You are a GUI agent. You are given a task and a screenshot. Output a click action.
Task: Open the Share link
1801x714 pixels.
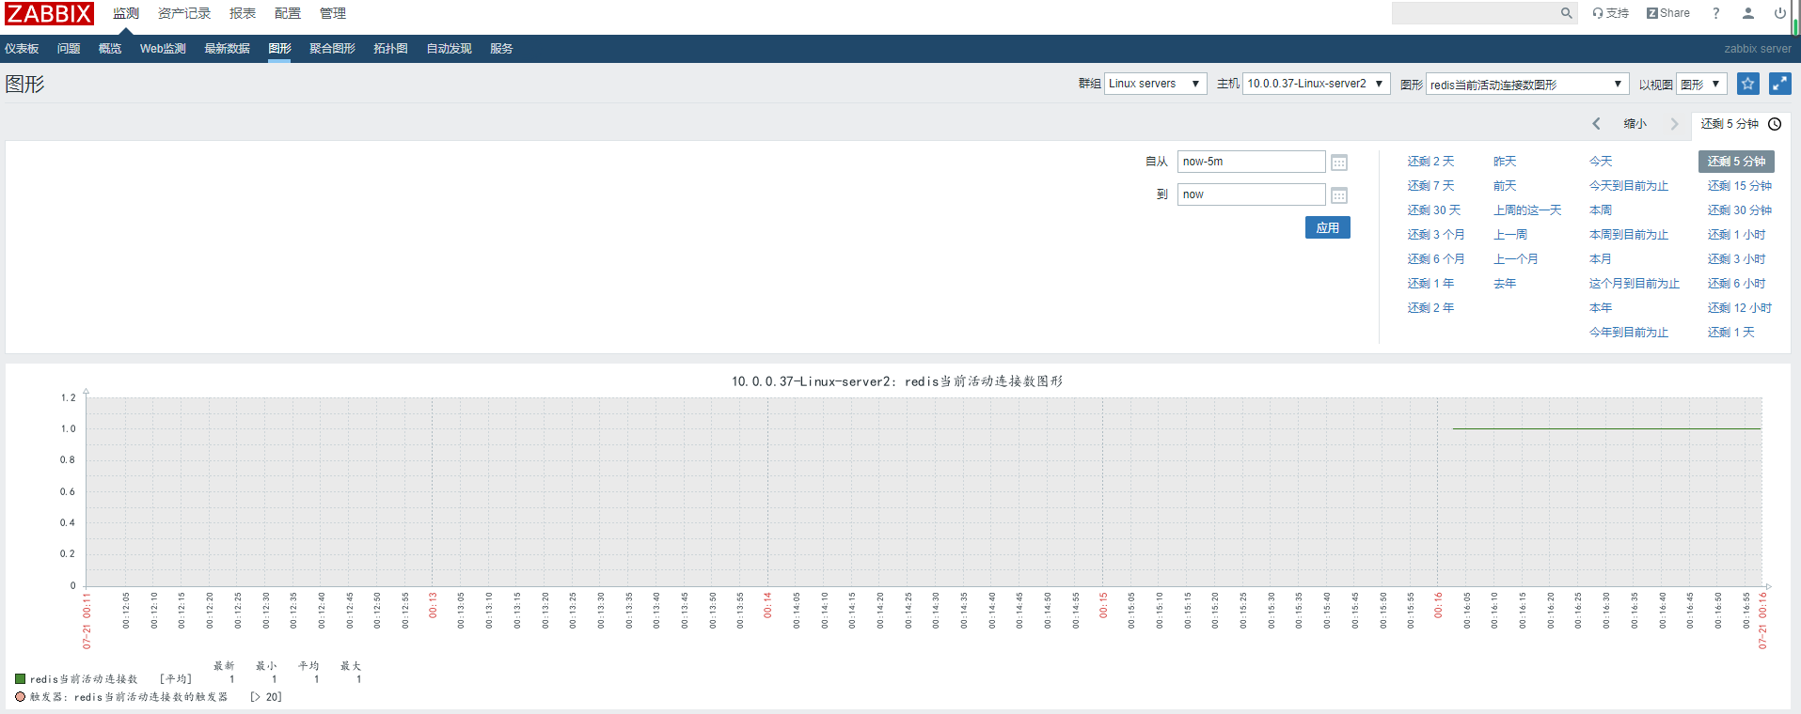point(1667,13)
